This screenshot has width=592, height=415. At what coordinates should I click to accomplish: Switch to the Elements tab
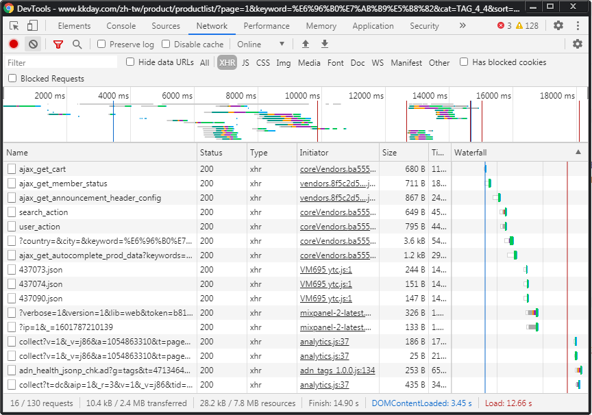(x=74, y=25)
